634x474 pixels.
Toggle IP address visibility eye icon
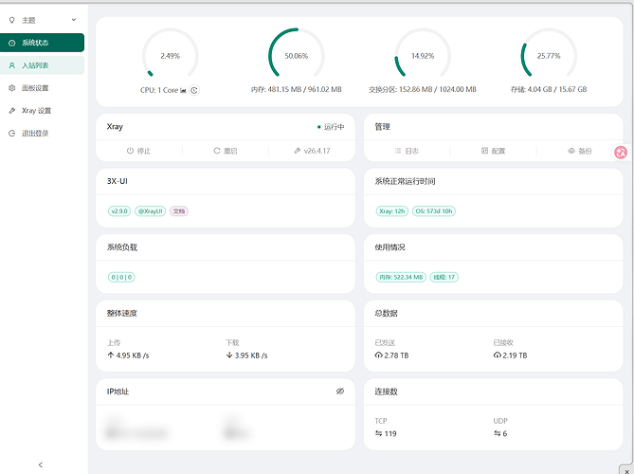click(340, 392)
